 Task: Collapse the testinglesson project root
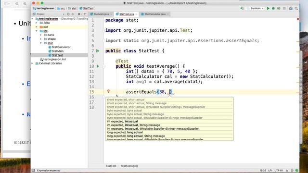coord(32,19)
